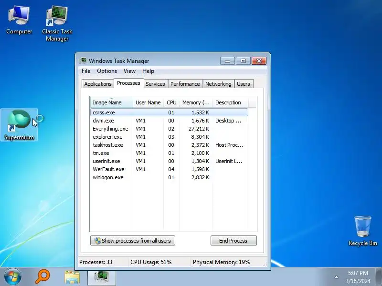Open the Windows Explorer taskbar icon

72,277
